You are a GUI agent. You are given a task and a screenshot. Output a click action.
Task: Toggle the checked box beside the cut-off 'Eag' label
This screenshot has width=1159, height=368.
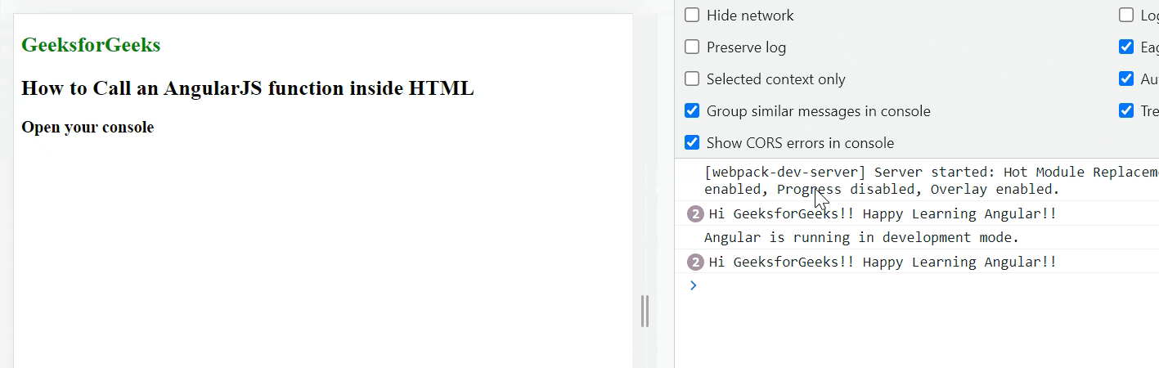pyautogui.click(x=1126, y=47)
